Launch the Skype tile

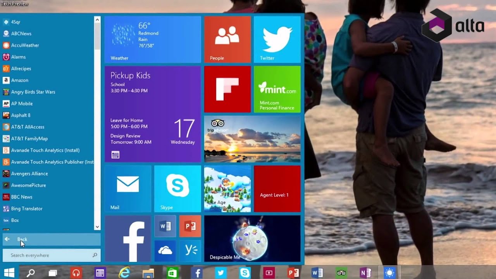click(177, 189)
